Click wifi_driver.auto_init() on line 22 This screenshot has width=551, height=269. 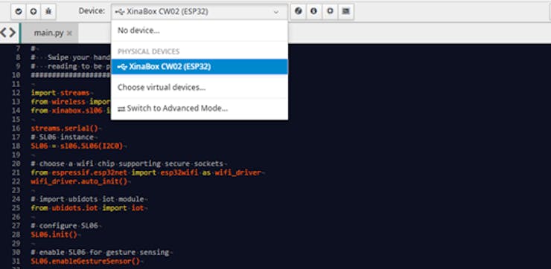click(x=79, y=181)
